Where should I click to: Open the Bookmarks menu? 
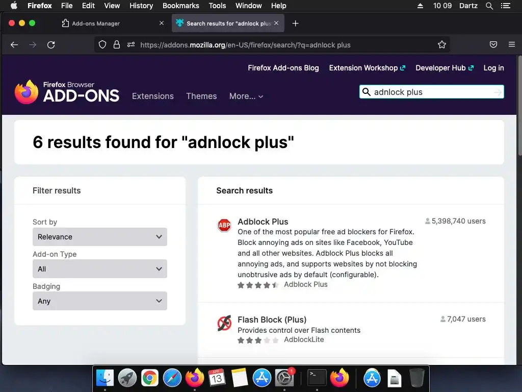pos(181,6)
